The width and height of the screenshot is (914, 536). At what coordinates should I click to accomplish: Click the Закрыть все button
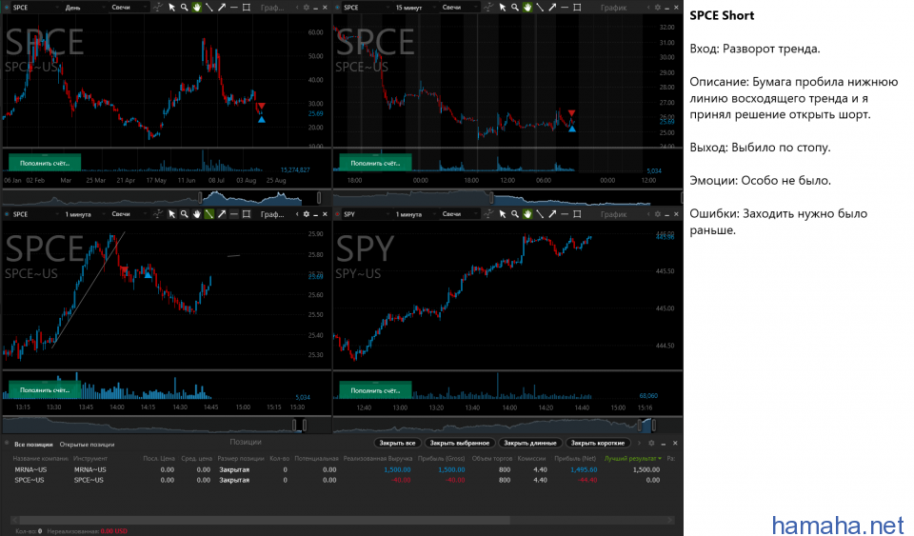[397, 443]
